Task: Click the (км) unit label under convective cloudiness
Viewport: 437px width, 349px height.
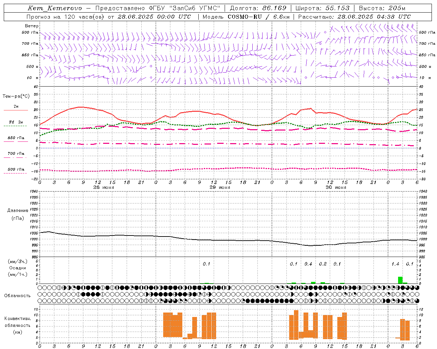Action: [18, 332]
